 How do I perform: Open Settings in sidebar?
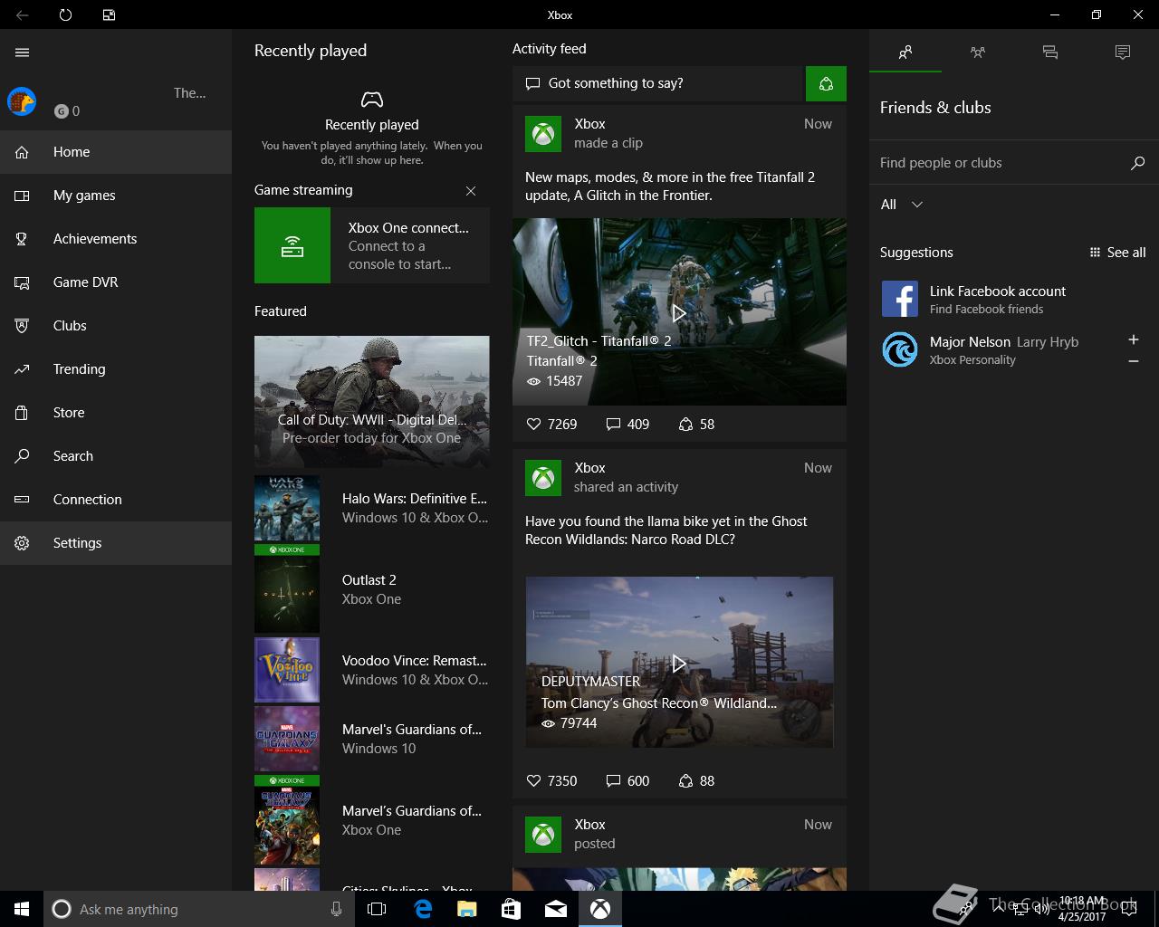[116, 543]
